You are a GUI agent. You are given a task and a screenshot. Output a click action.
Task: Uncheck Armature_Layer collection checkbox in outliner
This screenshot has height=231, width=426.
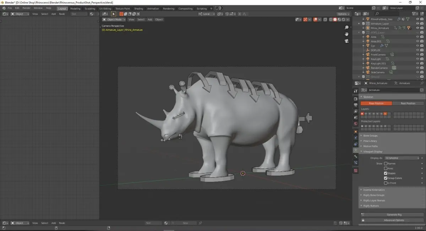364,24
